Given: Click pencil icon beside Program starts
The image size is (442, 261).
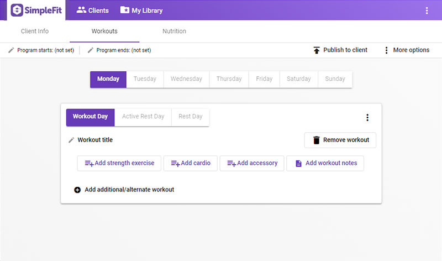Looking at the screenshot, I should (11, 50).
